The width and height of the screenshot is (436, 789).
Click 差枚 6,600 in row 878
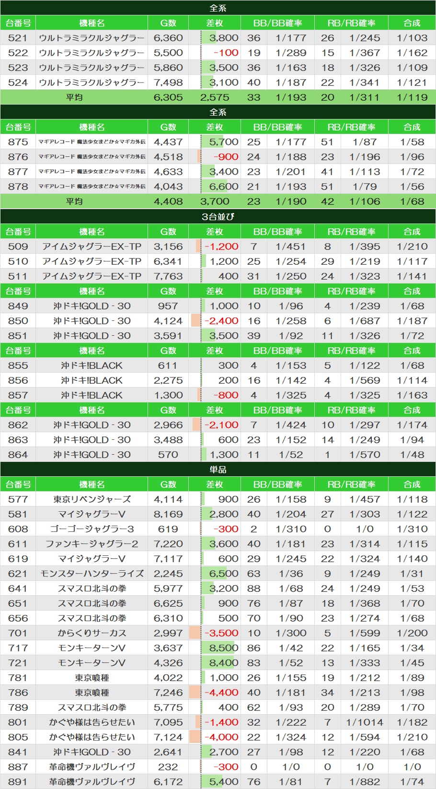point(224,187)
